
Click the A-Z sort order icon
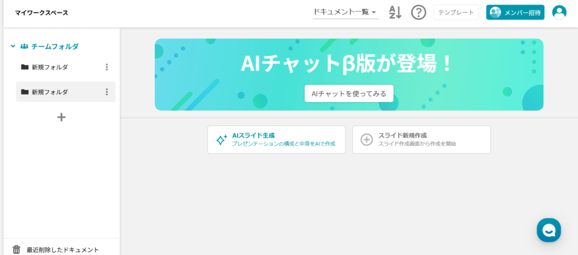coord(395,12)
